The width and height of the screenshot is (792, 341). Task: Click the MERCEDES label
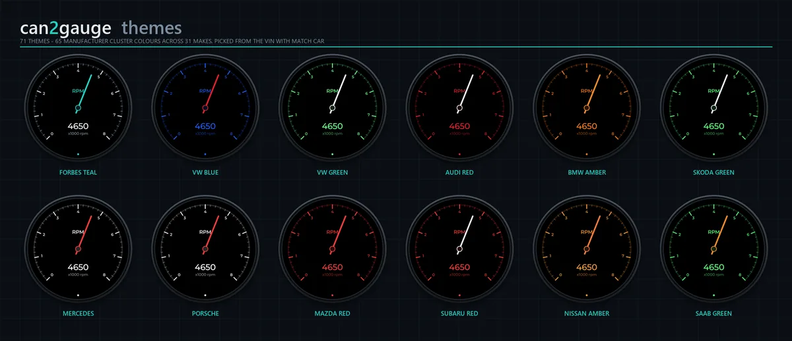point(78,313)
